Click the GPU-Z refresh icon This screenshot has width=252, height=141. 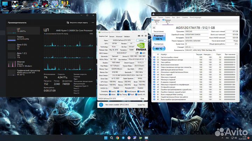(x=142, y=36)
